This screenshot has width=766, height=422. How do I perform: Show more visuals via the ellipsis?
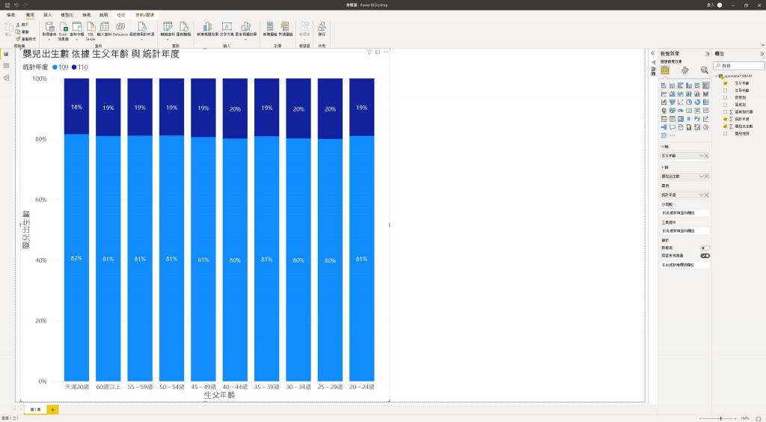(x=672, y=135)
